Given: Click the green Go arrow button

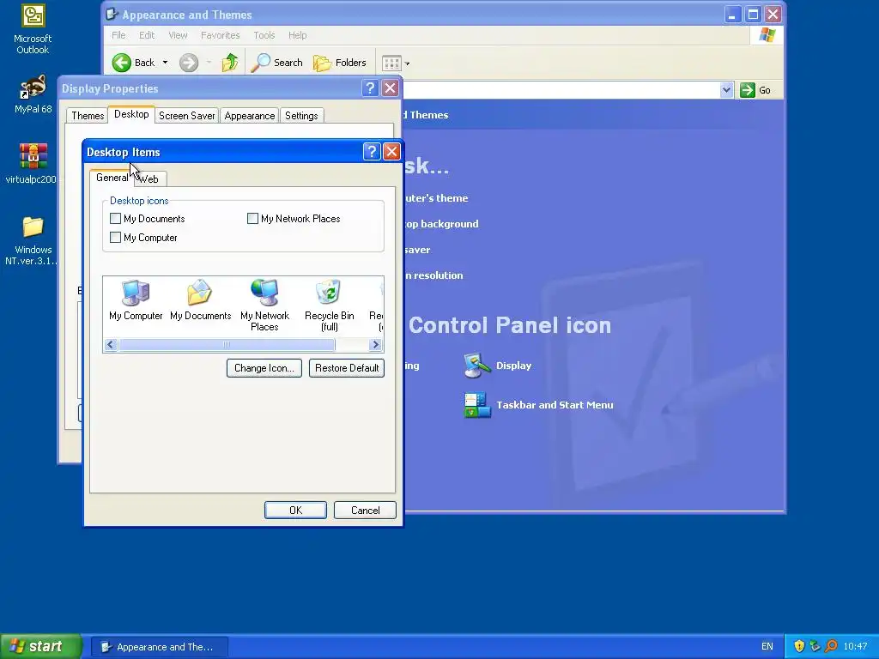Looking at the screenshot, I should [x=748, y=90].
